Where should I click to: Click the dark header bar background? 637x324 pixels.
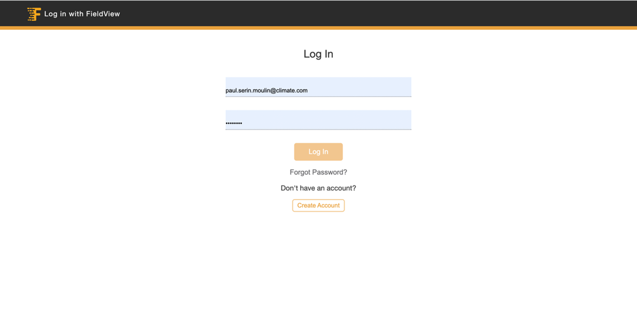click(x=354, y=13)
